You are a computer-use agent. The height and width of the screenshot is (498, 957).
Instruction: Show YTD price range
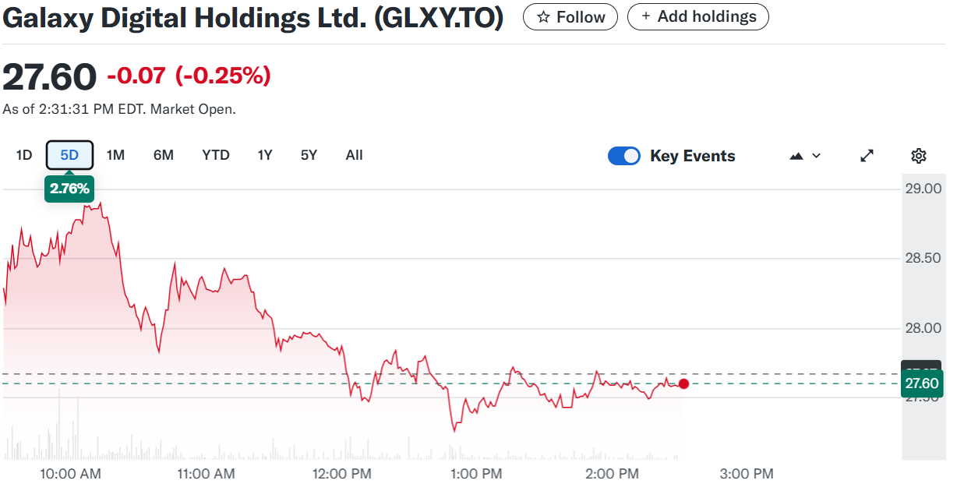(x=216, y=155)
